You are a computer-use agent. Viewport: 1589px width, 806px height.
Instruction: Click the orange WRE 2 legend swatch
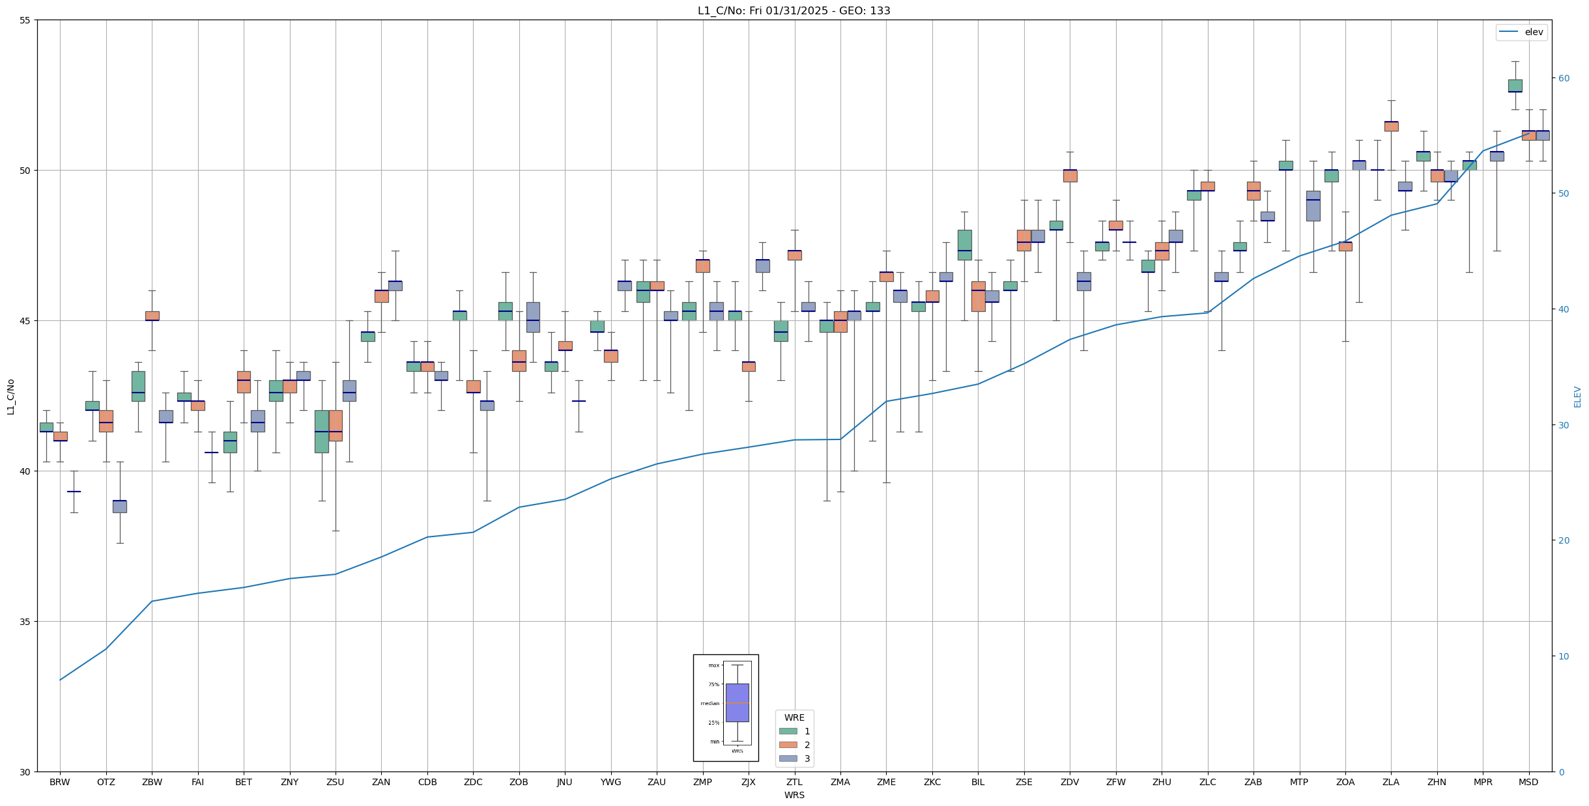pos(788,745)
